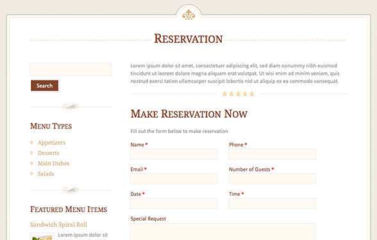The height and width of the screenshot is (240, 377).
Task: Click 'Fill out the form below' text
Action: click(x=179, y=131)
